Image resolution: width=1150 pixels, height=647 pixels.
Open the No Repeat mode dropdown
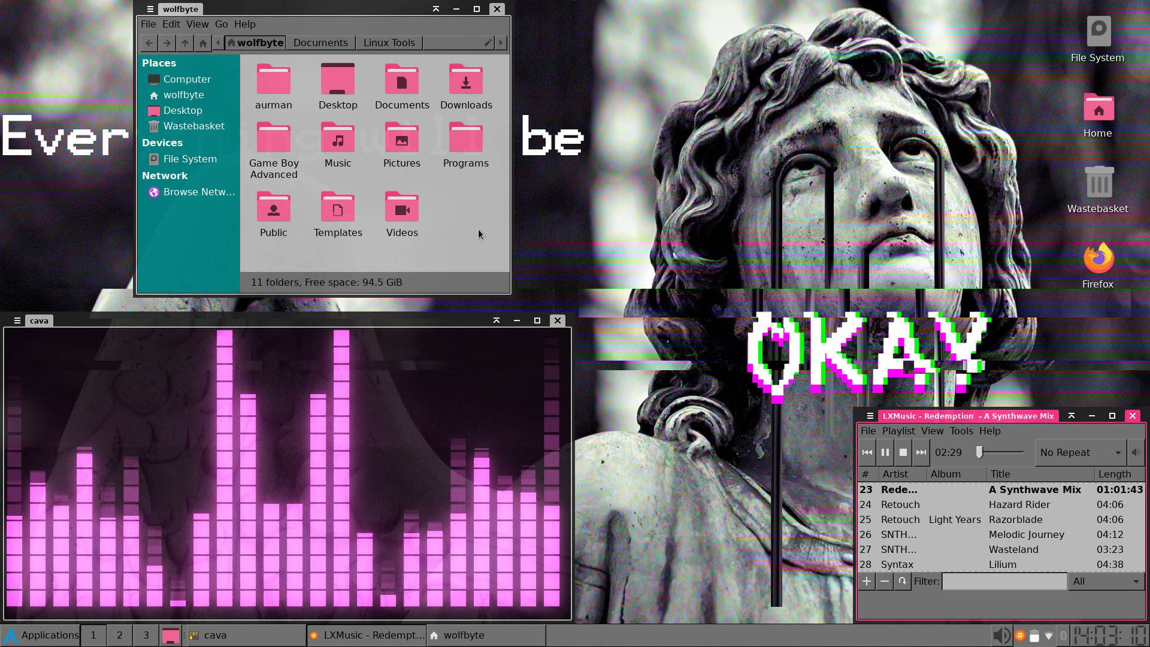[1078, 452]
